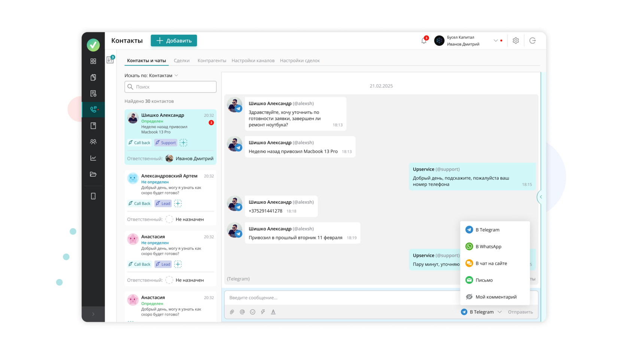Open the bookmark book icon in sidebar
This screenshot has width=629, height=354.
(93, 125)
